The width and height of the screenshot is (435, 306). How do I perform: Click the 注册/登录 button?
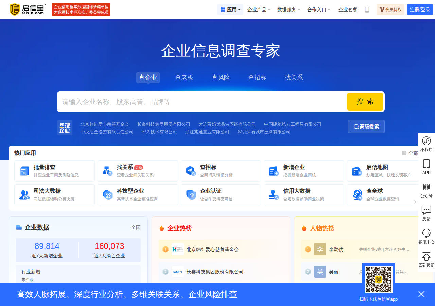point(420,10)
